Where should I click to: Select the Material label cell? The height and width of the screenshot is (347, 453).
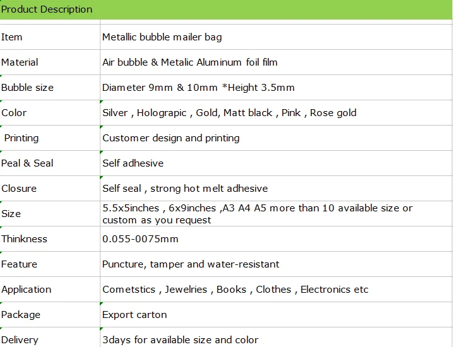[x=20, y=62]
